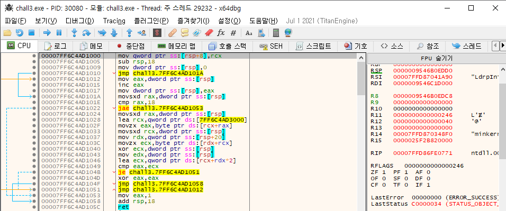The width and height of the screenshot is (506, 211).
Task: Switch to the 스레드 tab
Action: click(467, 46)
